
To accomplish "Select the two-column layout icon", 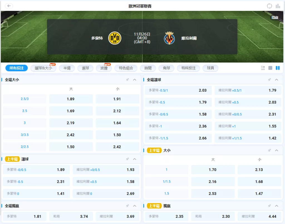I will pos(277,68).
